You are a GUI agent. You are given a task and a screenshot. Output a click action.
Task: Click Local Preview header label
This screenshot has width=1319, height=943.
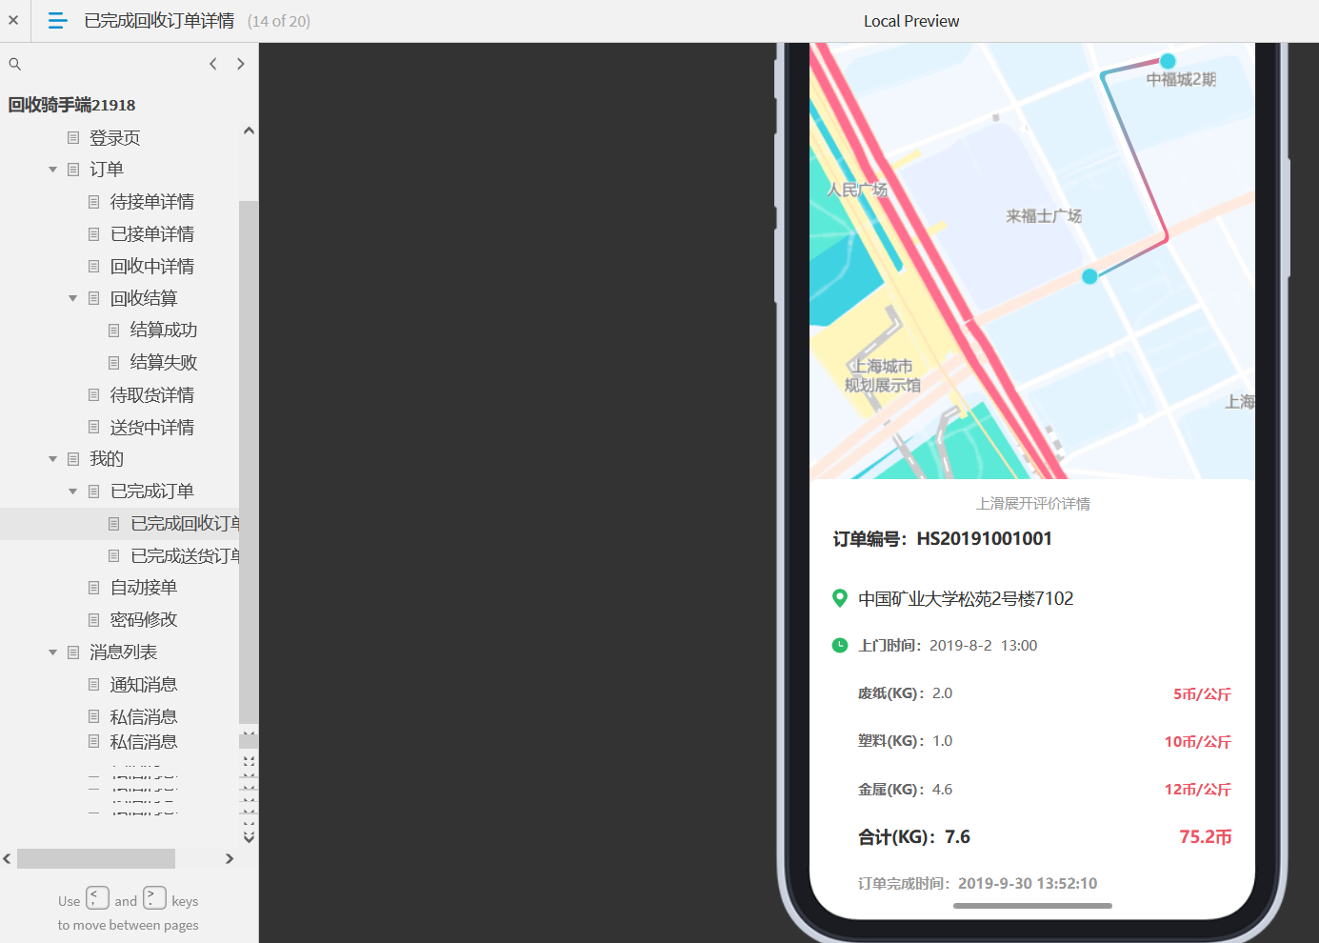pyautogui.click(x=911, y=21)
